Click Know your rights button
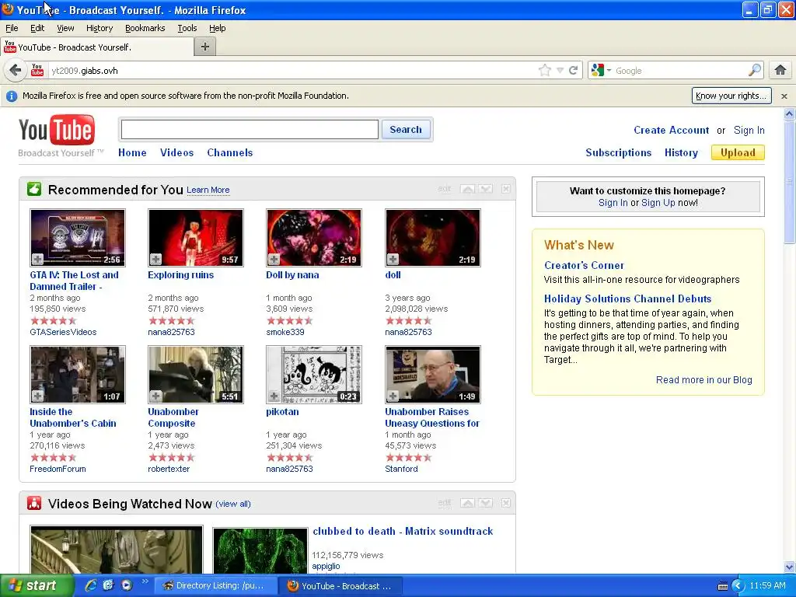Viewport: 796px width, 597px height. pos(731,96)
